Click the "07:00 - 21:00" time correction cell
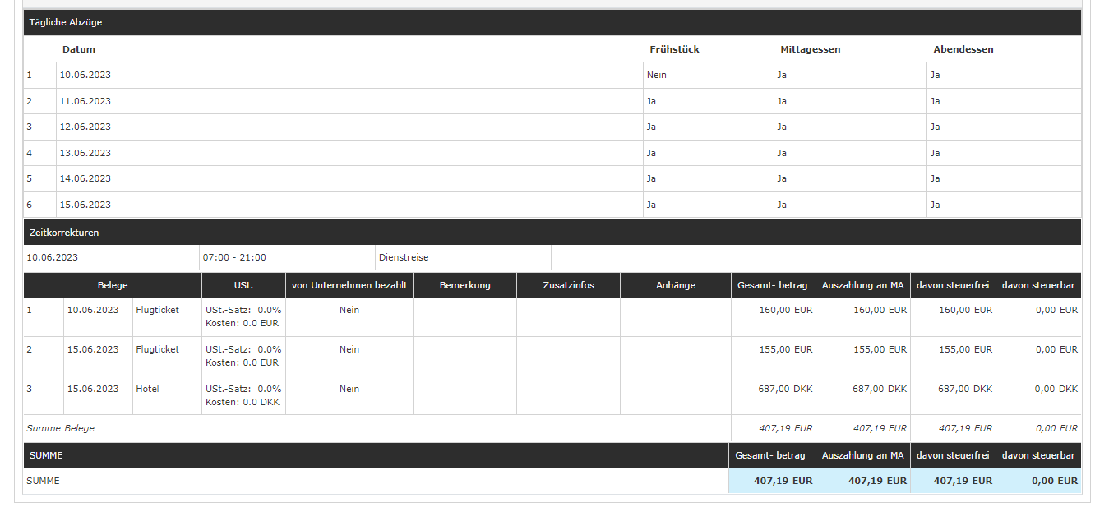The width and height of the screenshot is (1109, 512). (x=234, y=257)
